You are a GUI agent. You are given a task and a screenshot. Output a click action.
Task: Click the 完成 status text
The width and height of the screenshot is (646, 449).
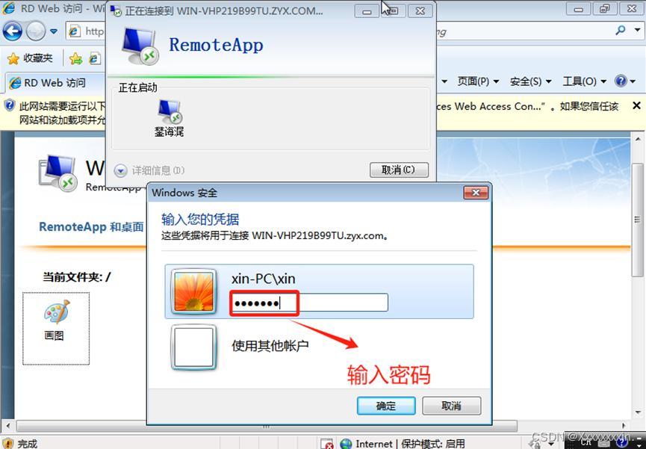click(x=28, y=444)
